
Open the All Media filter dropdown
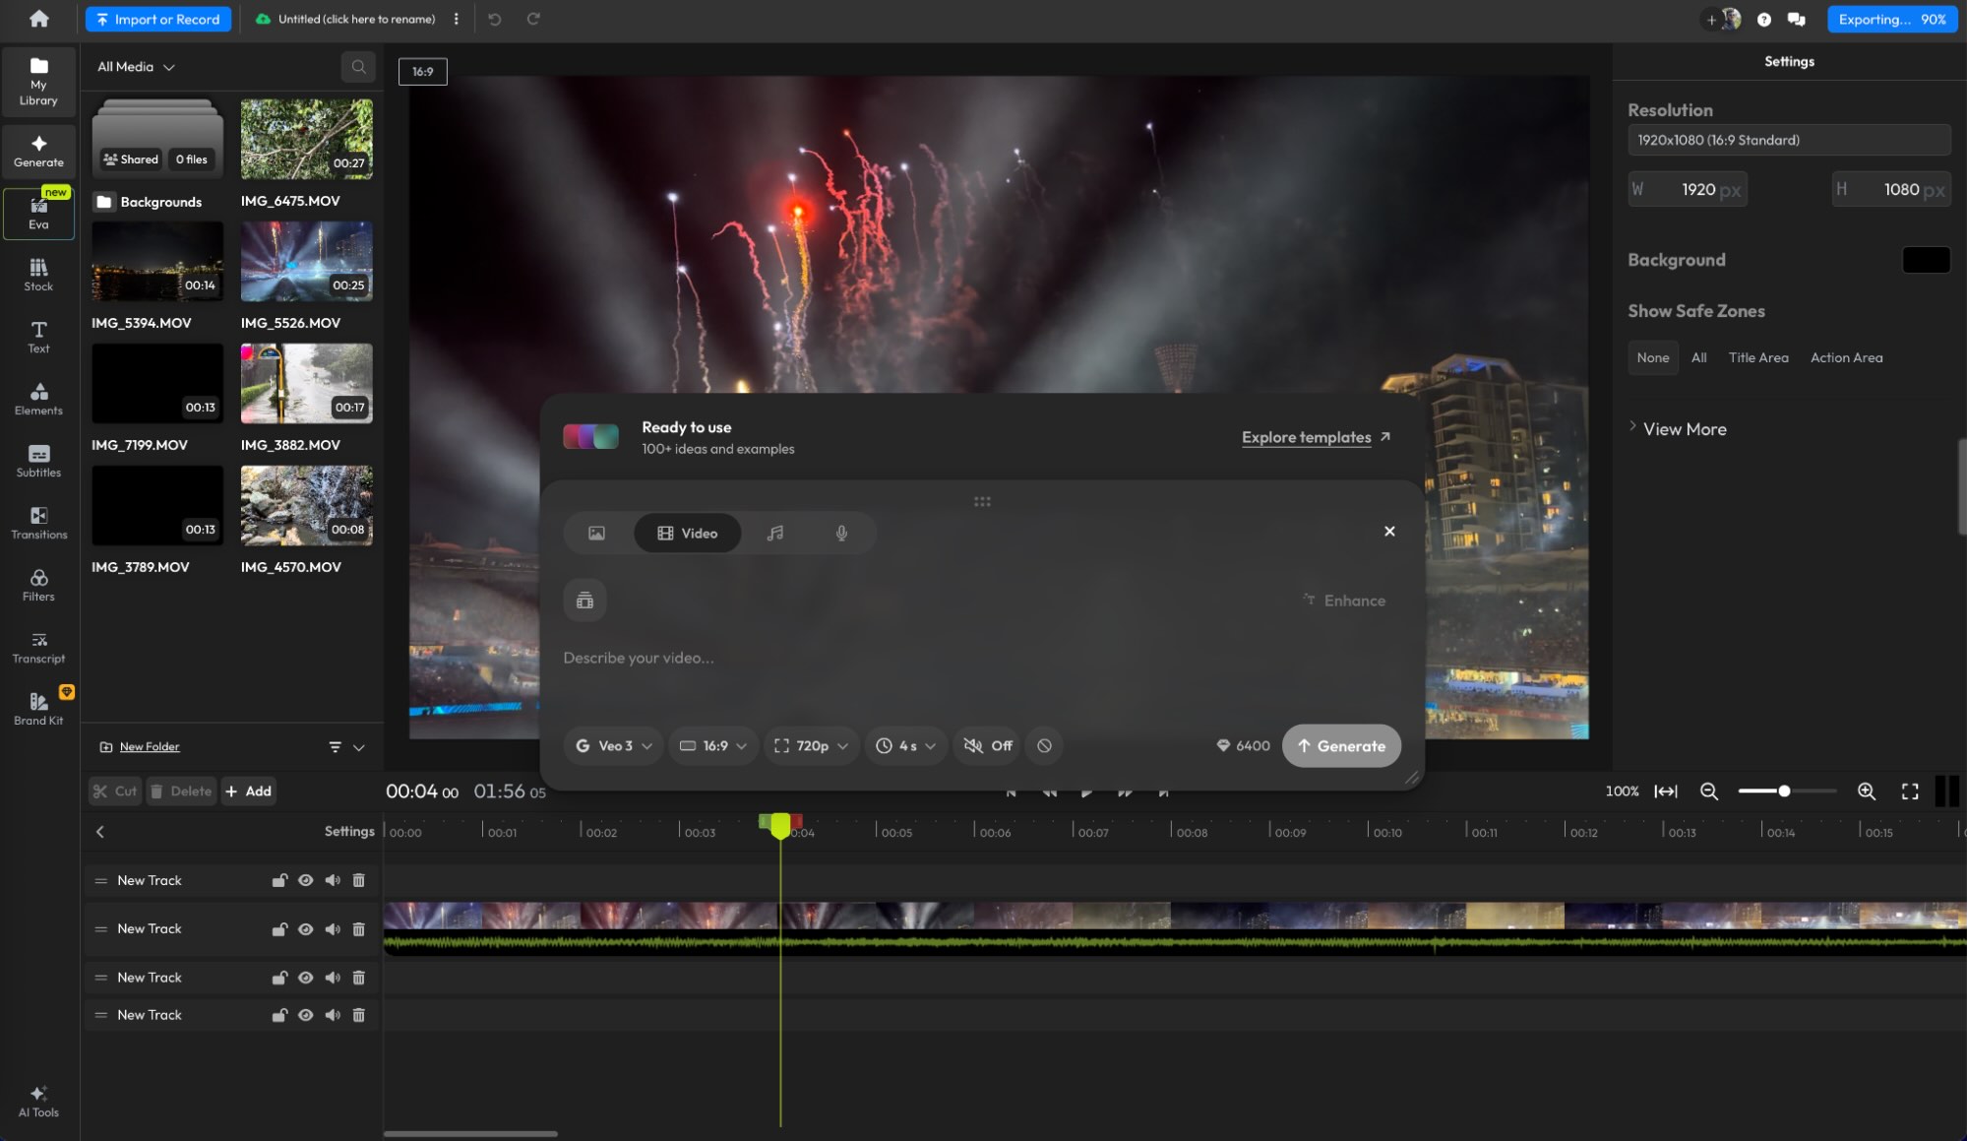[x=136, y=67]
